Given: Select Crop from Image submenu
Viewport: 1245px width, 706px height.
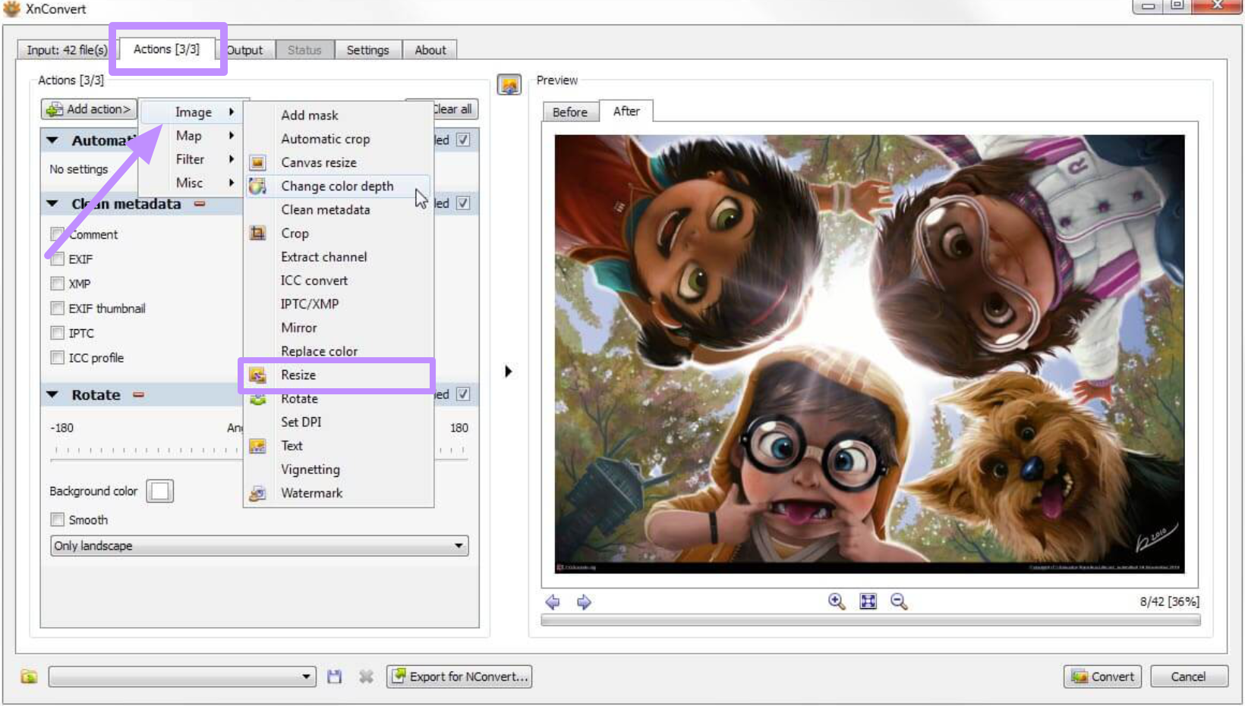Looking at the screenshot, I should point(338,234).
